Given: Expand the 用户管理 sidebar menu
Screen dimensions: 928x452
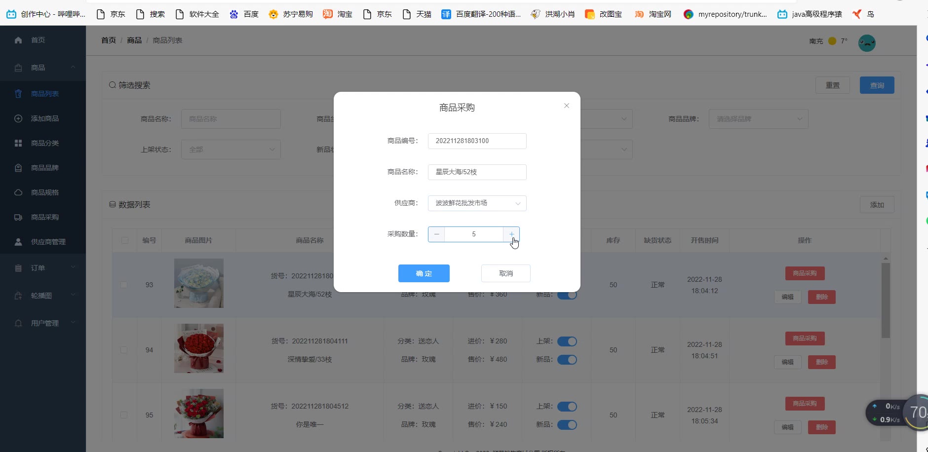Looking at the screenshot, I should click(x=73, y=323).
